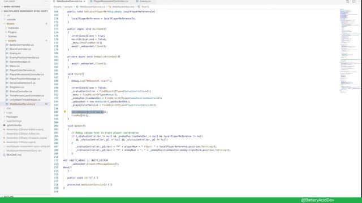
Task: Expand the Plugins folder
Action: point(12,32)
